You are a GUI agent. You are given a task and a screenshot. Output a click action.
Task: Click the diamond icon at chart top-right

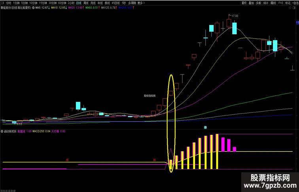(x=290, y=8)
